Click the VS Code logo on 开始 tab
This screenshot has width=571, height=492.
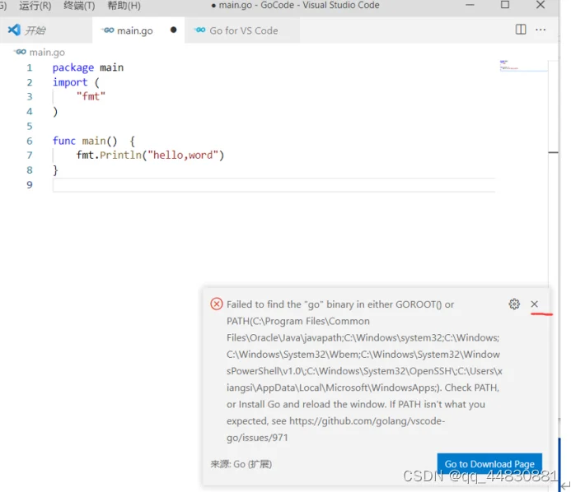(x=14, y=30)
